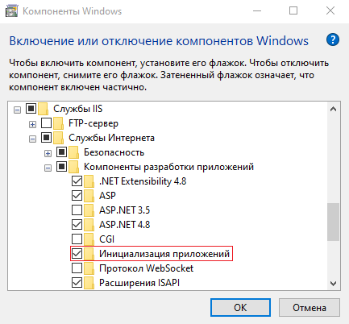Select the .NET Extensibility 4.8 item
The height and width of the screenshot is (324, 349).
143,181
